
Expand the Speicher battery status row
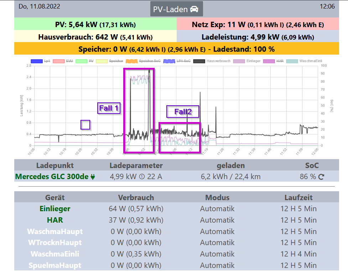click(x=176, y=49)
